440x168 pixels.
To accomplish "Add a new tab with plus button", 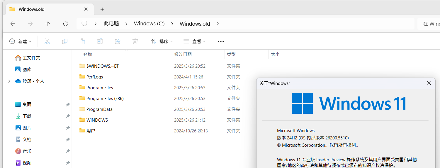I will coord(102,9).
